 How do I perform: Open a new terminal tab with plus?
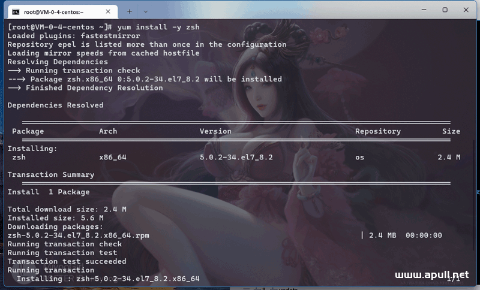pos(130,11)
